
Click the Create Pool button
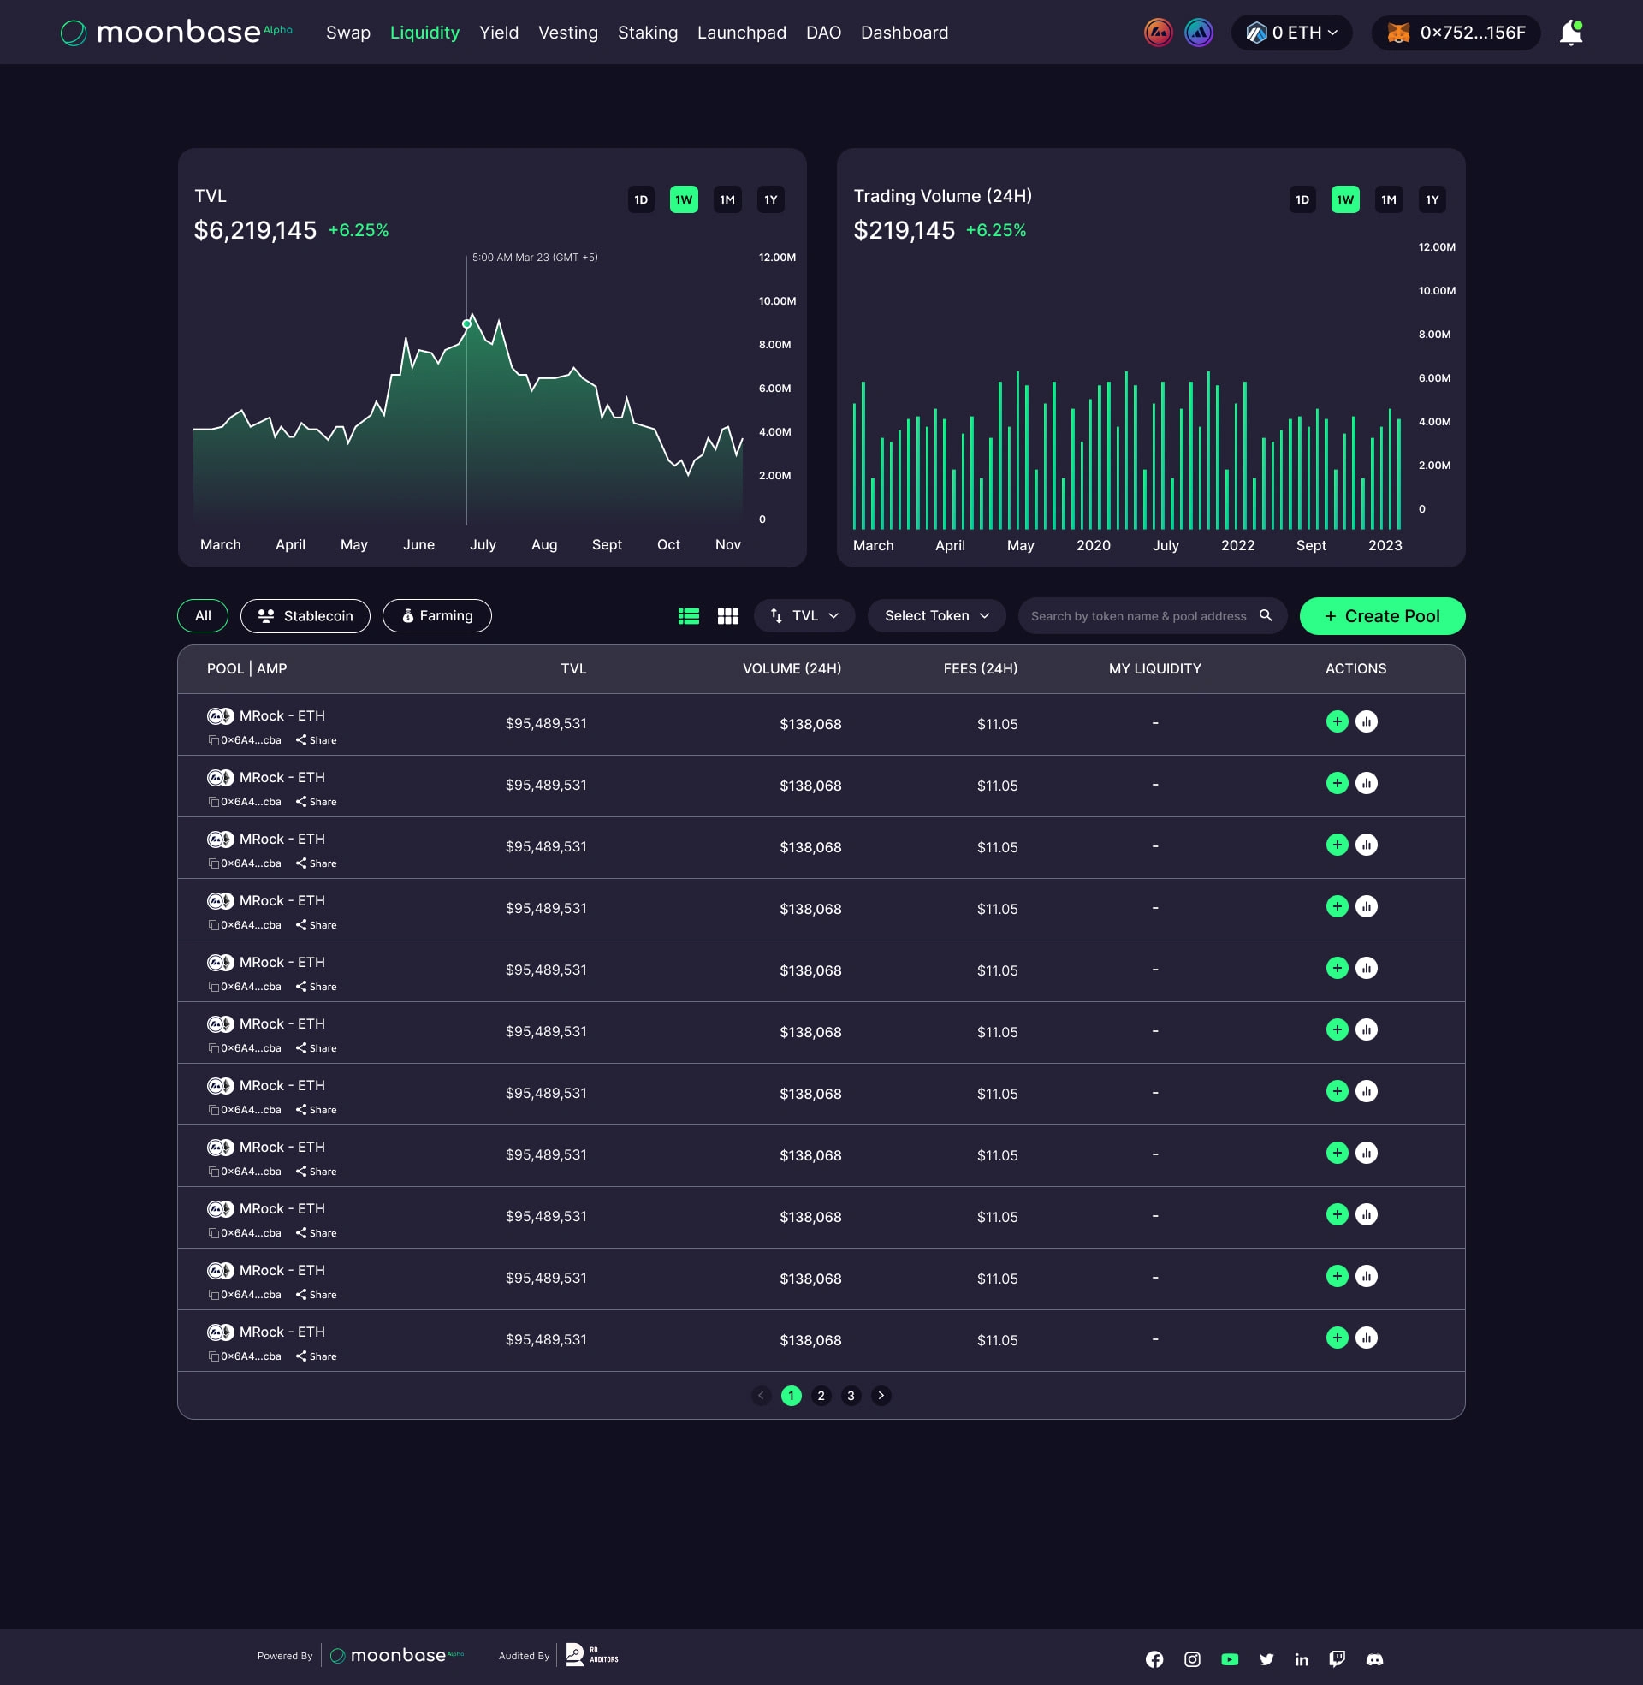[1381, 616]
